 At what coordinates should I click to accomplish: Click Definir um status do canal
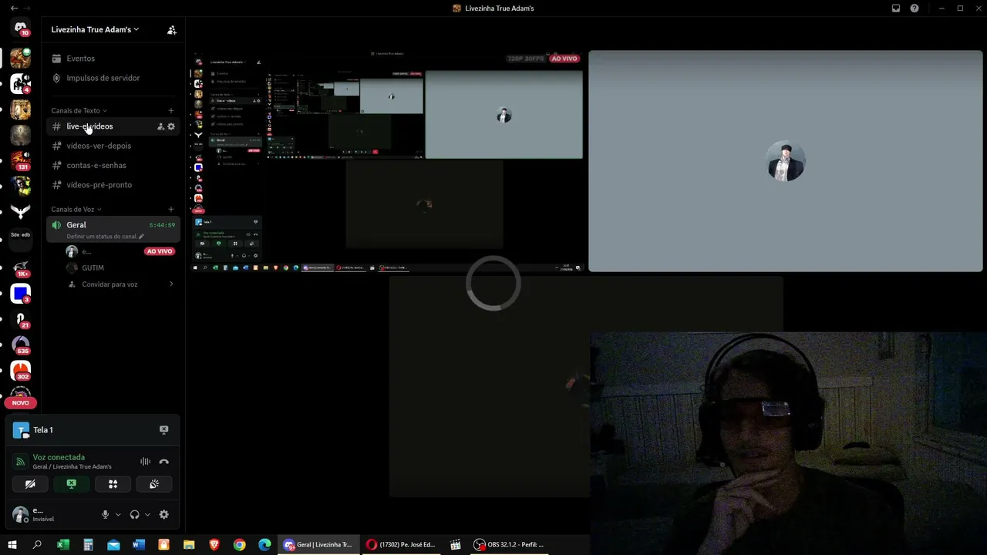click(x=105, y=237)
